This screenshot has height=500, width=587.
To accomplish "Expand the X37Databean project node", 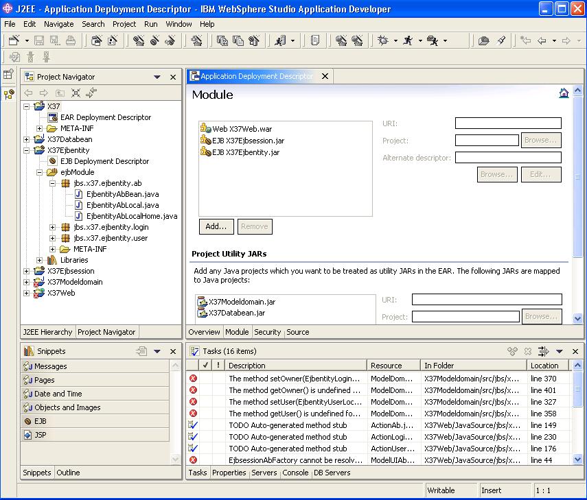I will click(27, 139).
